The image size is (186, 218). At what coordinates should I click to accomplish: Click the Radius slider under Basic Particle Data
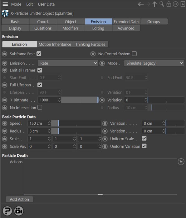(x=76, y=131)
